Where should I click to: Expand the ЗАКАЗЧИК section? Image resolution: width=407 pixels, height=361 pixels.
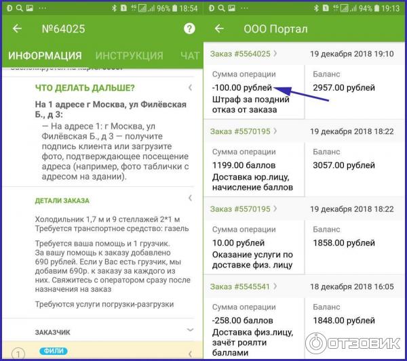click(x=190, y=330)
